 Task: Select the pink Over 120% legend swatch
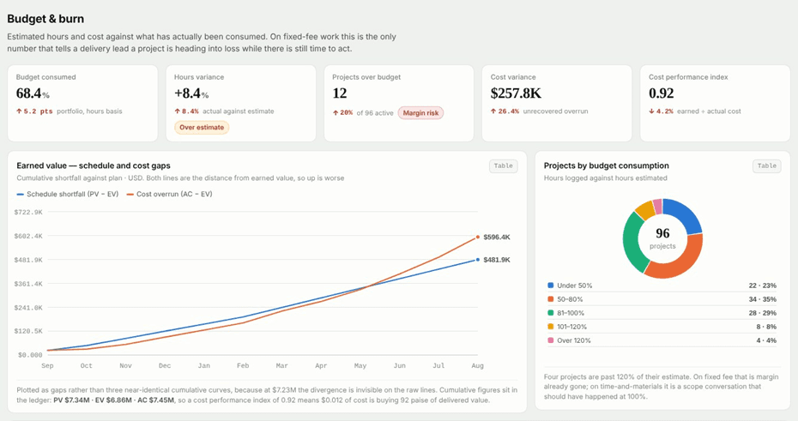(550, 340)
